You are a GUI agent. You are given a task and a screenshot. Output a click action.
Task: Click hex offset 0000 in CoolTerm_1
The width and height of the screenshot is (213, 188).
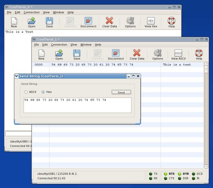(39, 65)
